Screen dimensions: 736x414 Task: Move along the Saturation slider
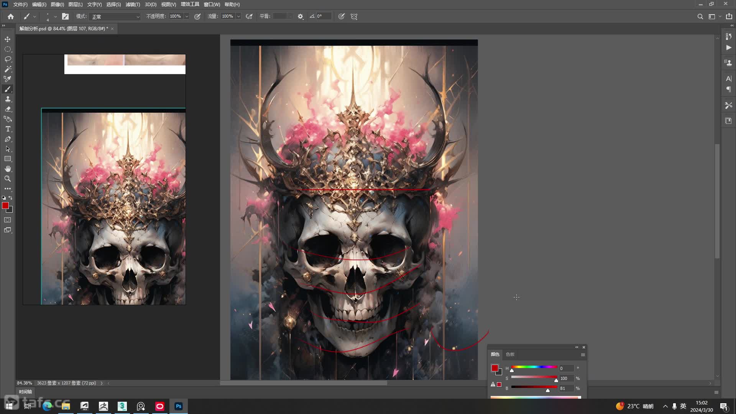coord(534,377)
